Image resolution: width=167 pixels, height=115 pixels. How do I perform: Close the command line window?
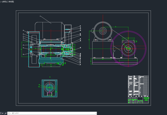coord(3,113)
